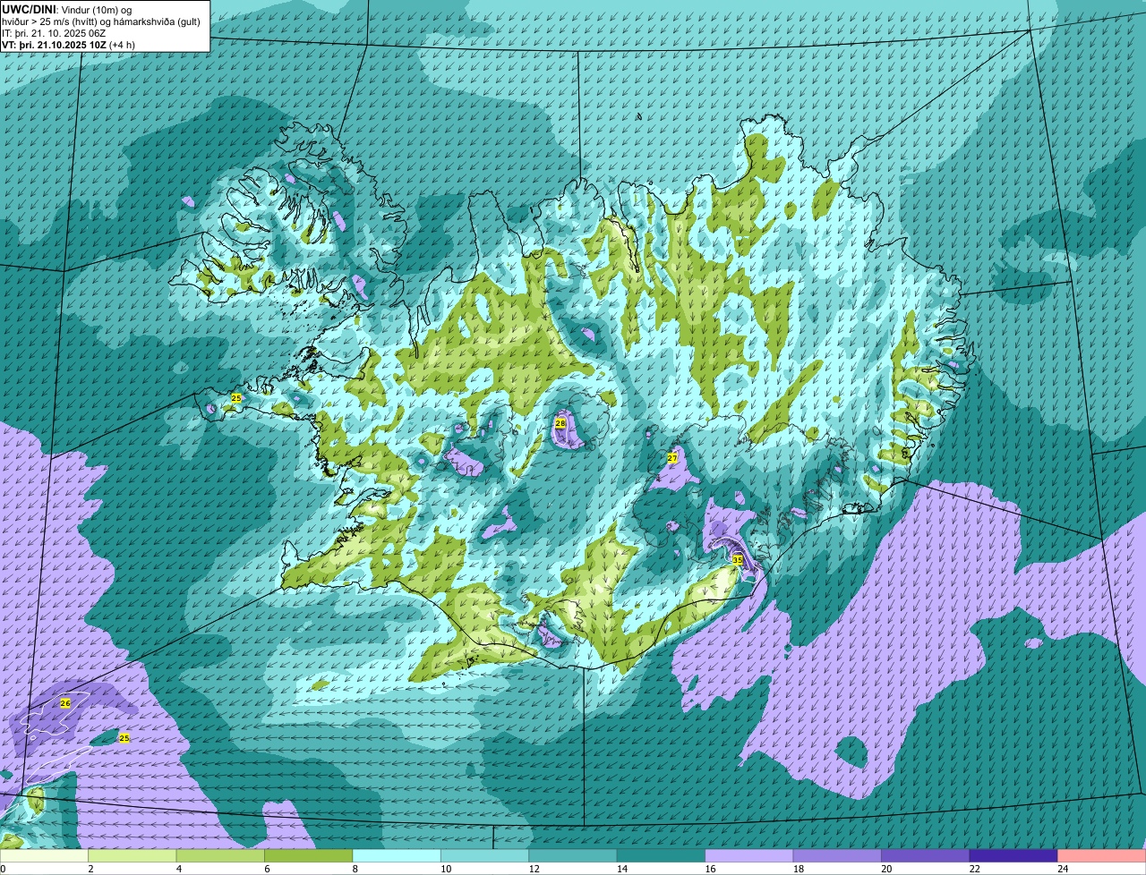Screen dimensions: 1146x875
Task: Click the 4–6 m/s green legend swatch
Action: (220, 855)
